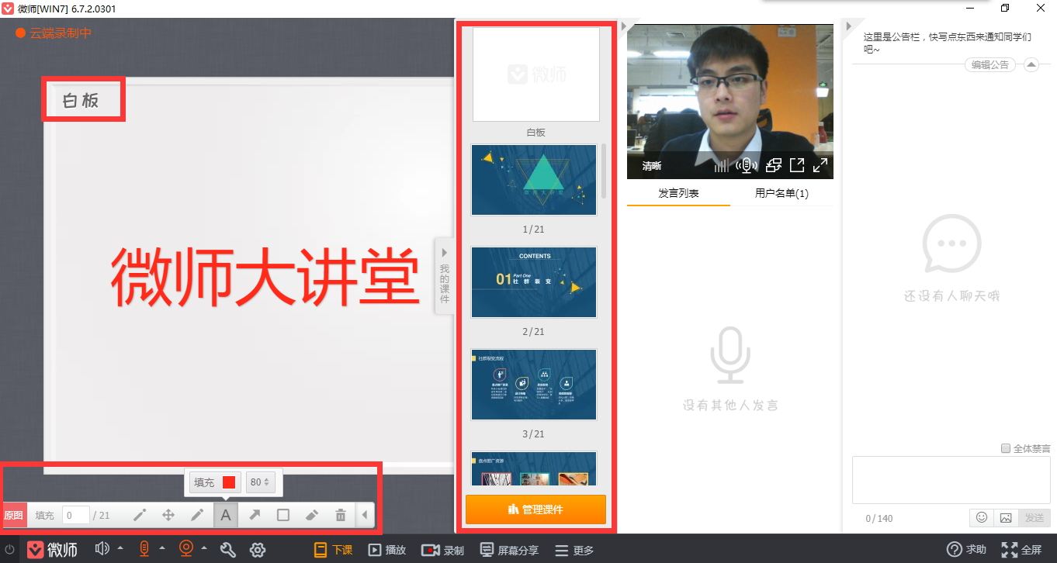Collapse the announcement panel up arrow
This screenshot has width=1057, height=563.
(x=1031, y=64)
